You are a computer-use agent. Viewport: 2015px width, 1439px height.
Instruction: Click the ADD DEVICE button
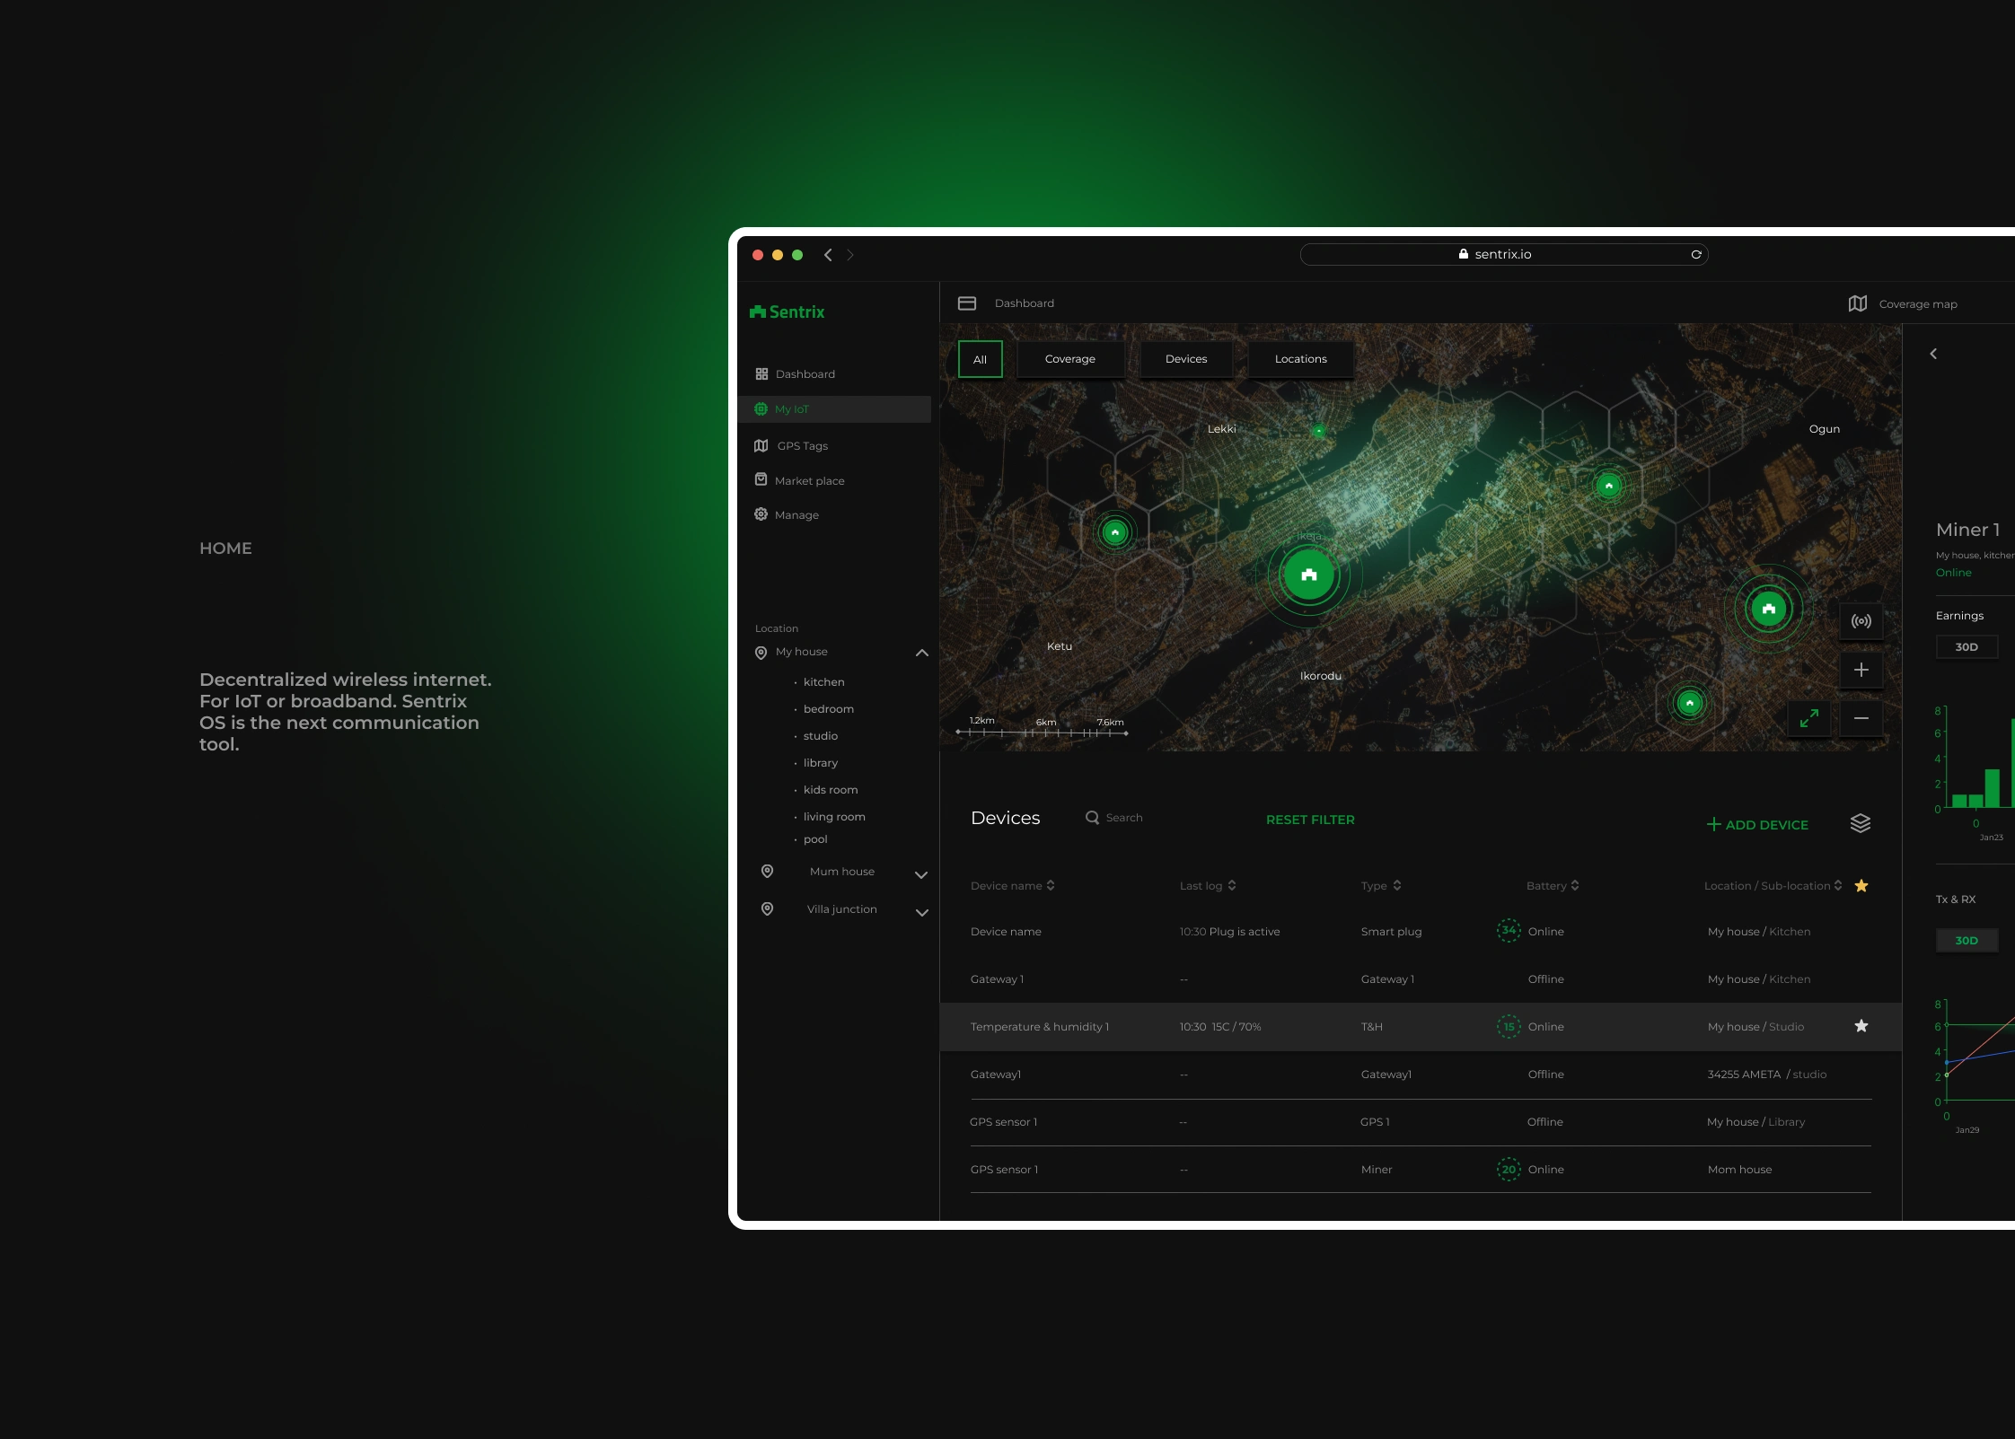pos(1757,825)
